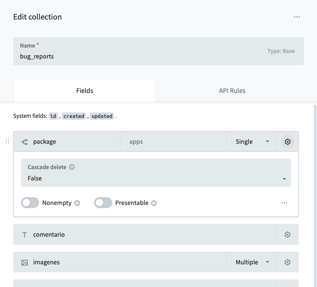Open the Single dropdown for package
Viewport: 317px width, 287px height.
(x=252, y=142)
